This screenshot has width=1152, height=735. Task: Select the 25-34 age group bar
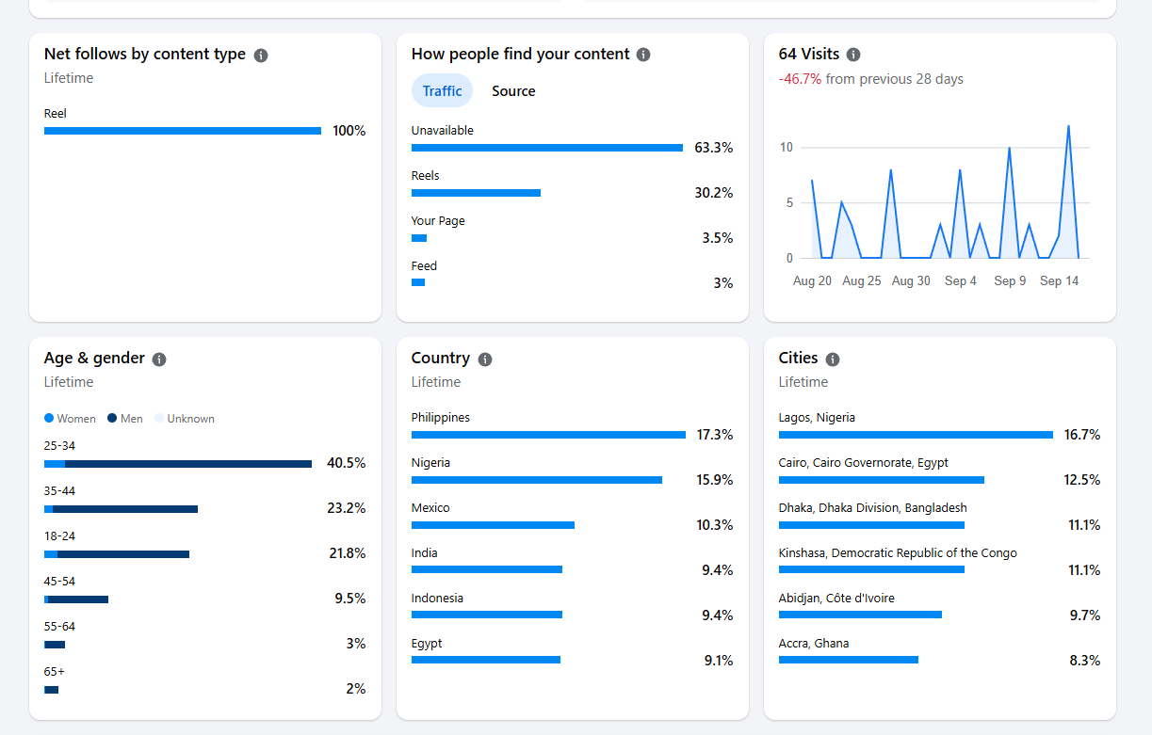(x=178, y=464)
